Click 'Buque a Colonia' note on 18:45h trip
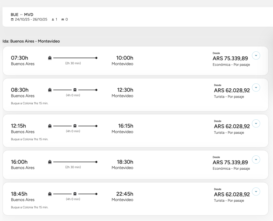 pos(30,207)
